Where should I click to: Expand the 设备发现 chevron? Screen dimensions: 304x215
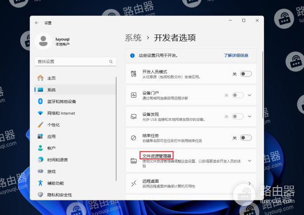click(x=249, y=116)
